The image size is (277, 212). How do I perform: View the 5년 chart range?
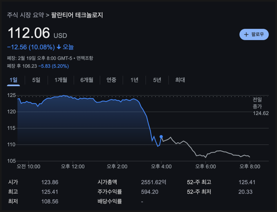pos(157,80)
